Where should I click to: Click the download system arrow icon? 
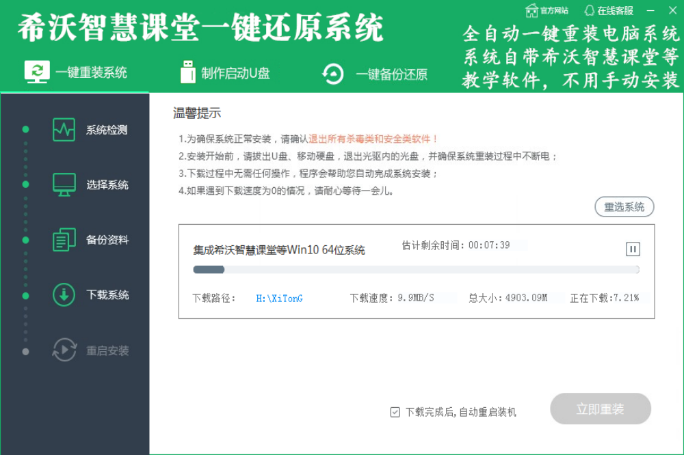(64, 295)
